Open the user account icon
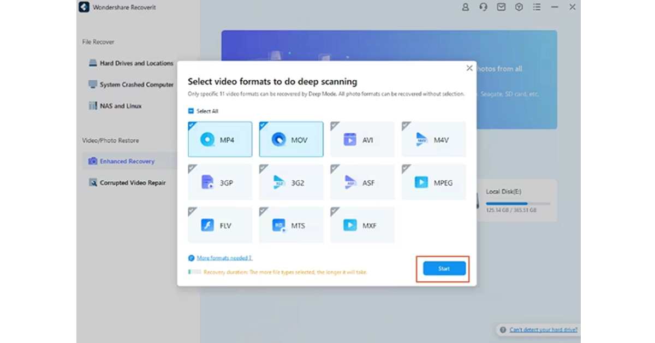Viewport: 655px width, 343px height. coord(465,7)
